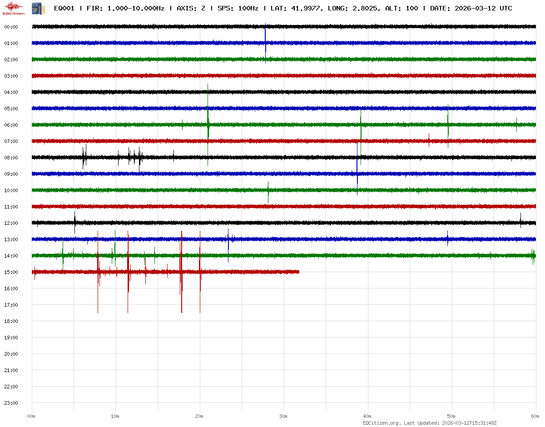
Task: Click the 60m tick on the time axis
Action: [x=535, y=416]
